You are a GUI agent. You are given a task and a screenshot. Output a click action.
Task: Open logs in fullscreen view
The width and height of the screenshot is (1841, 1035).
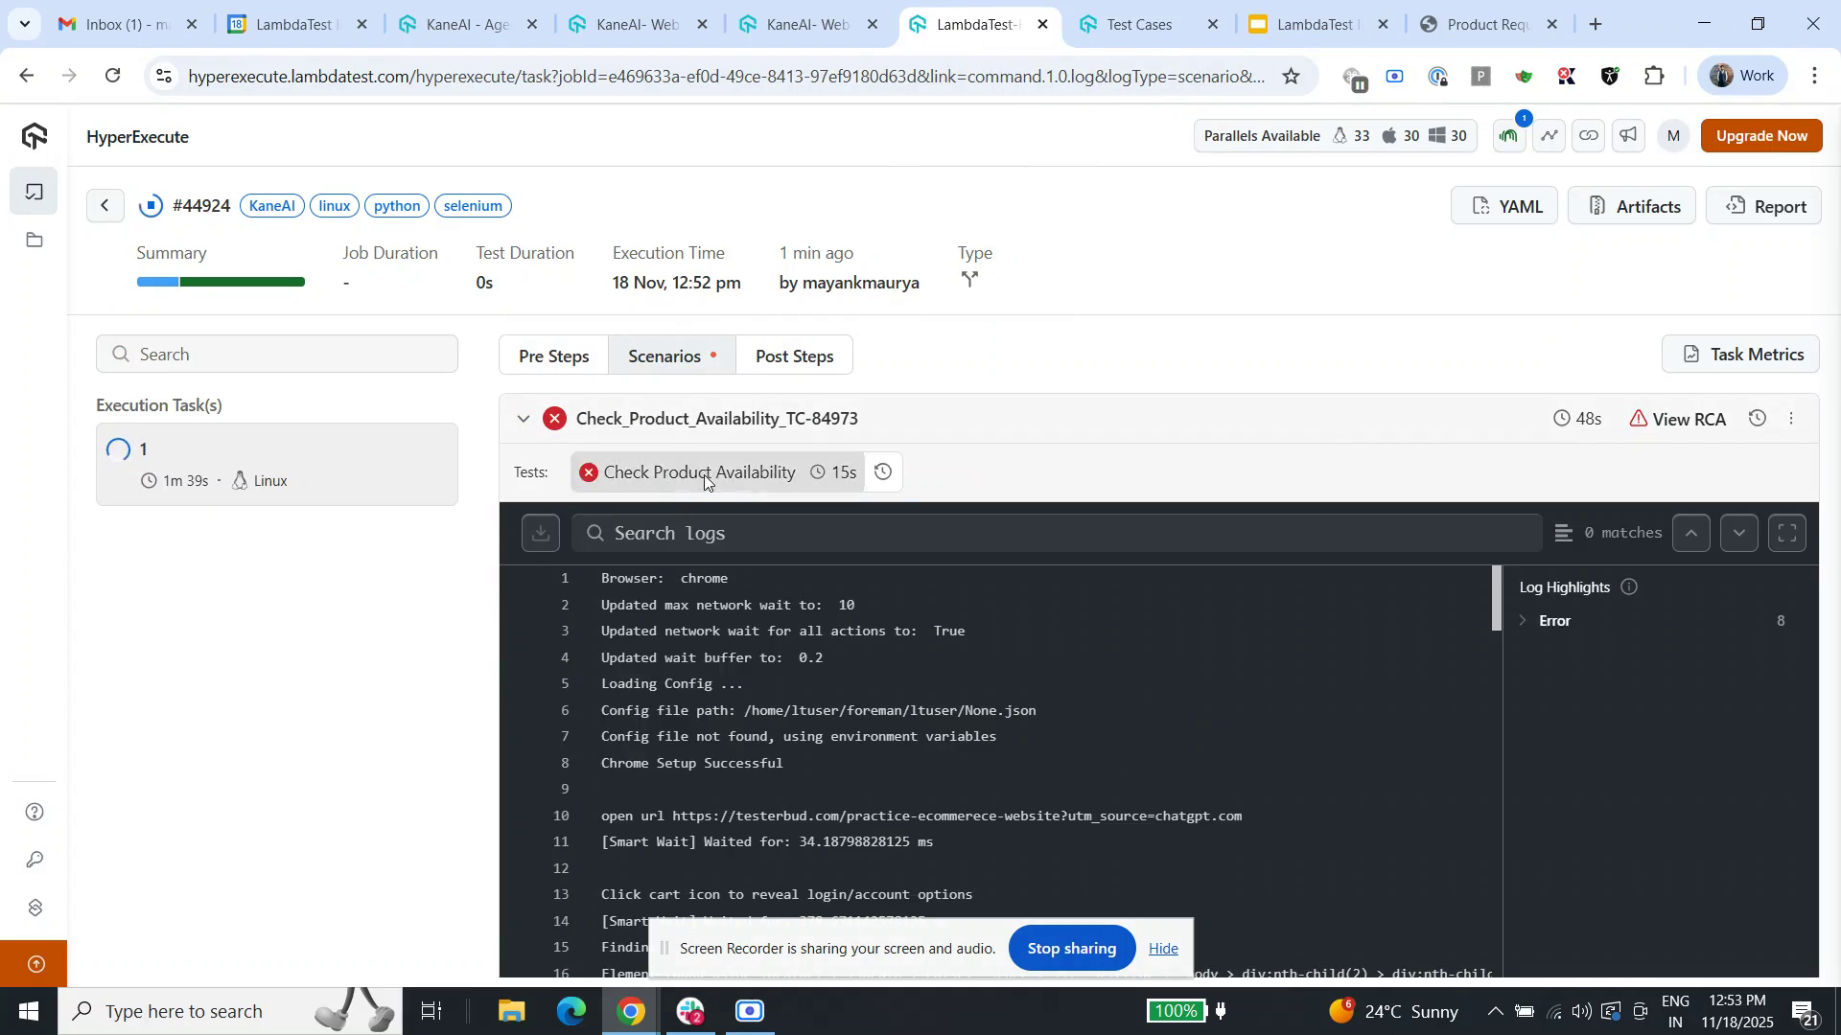click(1786, 533)
